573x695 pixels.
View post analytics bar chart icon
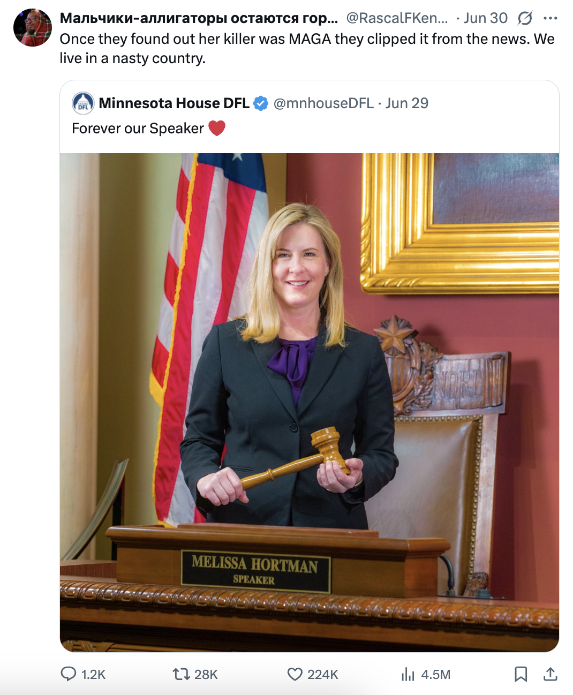(408, 674)
